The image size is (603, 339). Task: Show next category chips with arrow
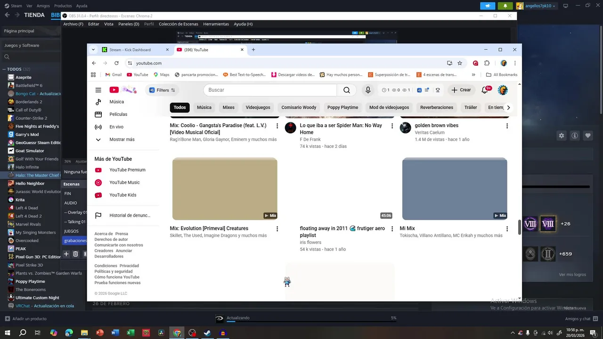click(x=508, y=107)
